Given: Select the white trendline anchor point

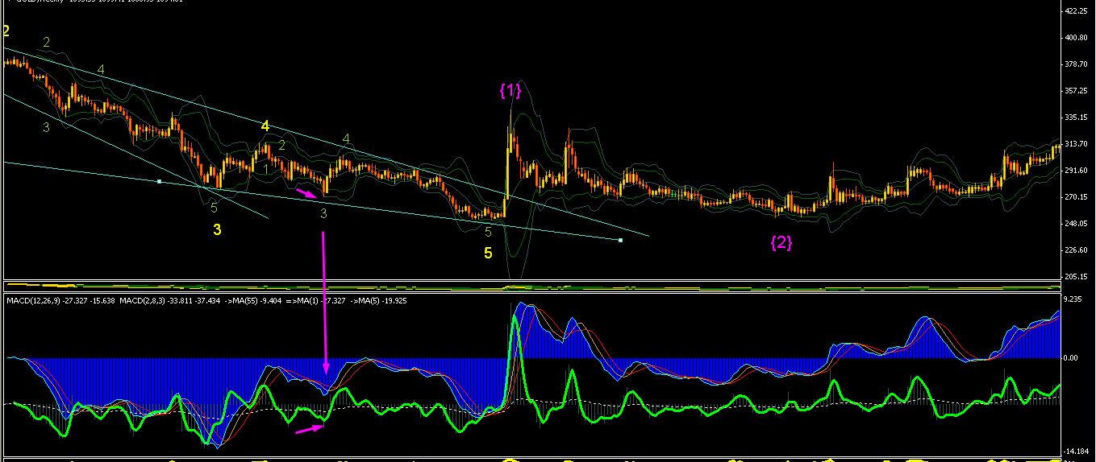Looking at the screenshot, I should 160,181.
